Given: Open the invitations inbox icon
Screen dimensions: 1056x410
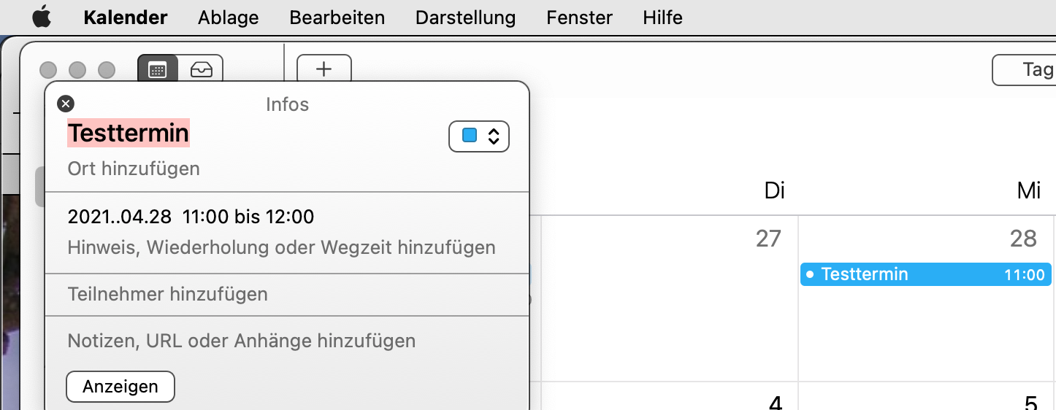Looking at the screenshot, I should click(x=202, y=69).
